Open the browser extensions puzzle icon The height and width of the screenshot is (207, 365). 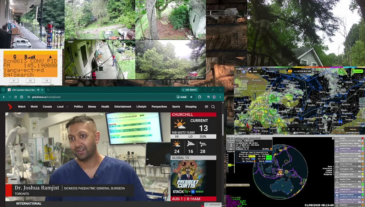click(199, 97)
